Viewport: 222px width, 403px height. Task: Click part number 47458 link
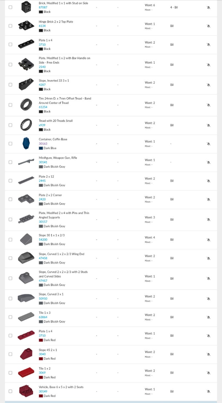(x=43, y=258)
